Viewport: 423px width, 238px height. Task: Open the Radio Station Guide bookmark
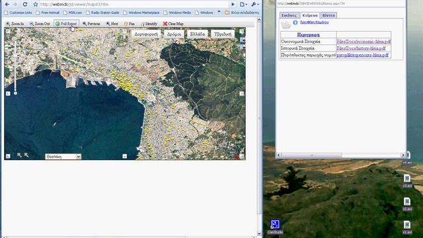coord(102,13)
